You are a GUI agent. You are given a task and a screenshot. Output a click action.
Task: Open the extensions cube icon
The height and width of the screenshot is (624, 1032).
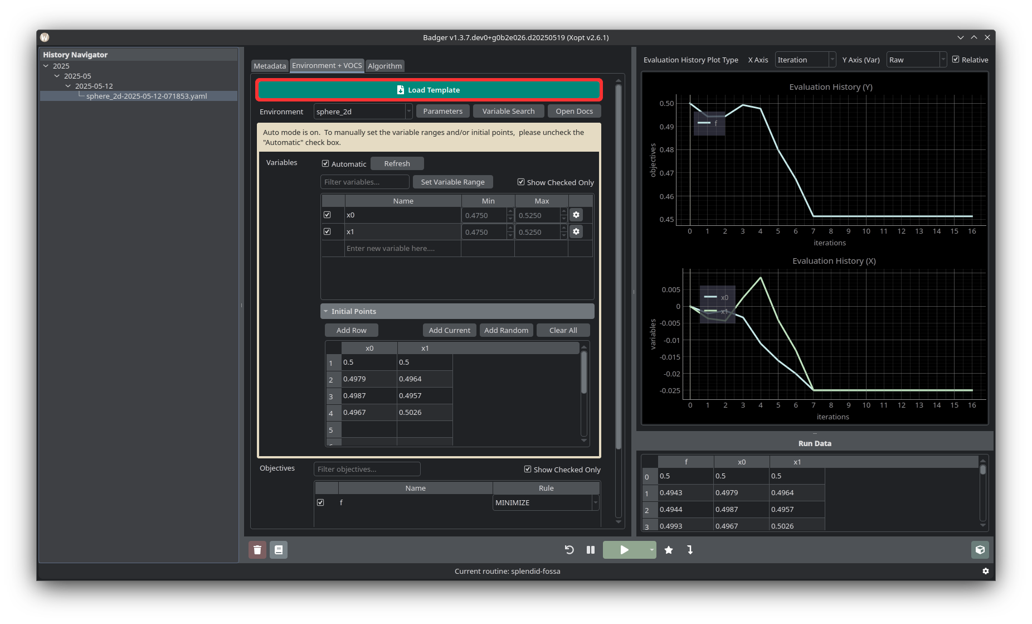tap(980, 550)
